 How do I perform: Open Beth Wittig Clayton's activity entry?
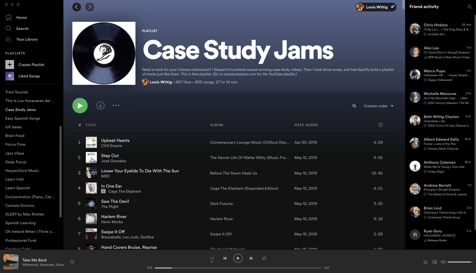440,121
